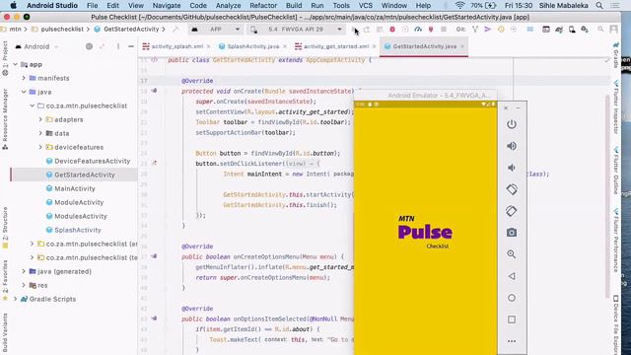This screenshot has width=631, height=355.
Task: Expand the res folder arrow
Action: coord(24,285)
